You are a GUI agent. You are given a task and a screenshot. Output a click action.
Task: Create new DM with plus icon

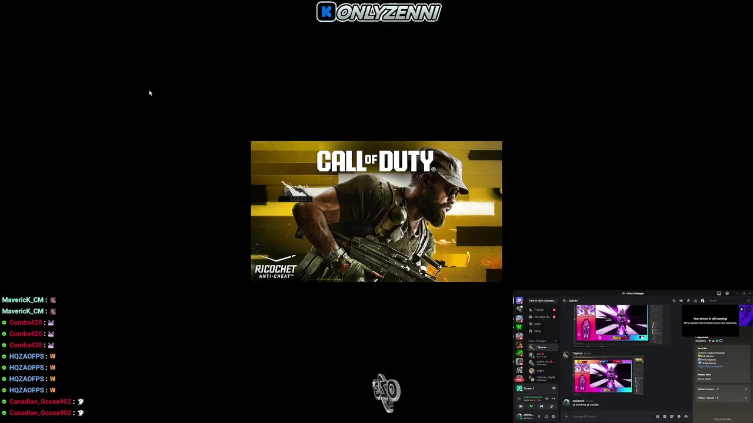[x=555, y=341]
